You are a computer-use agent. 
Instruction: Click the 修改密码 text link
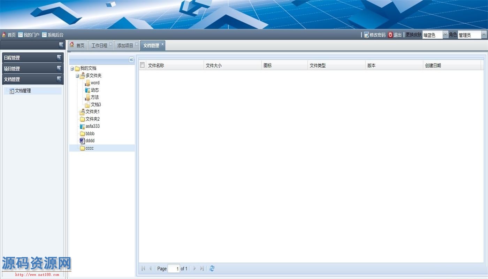point(378,35)
